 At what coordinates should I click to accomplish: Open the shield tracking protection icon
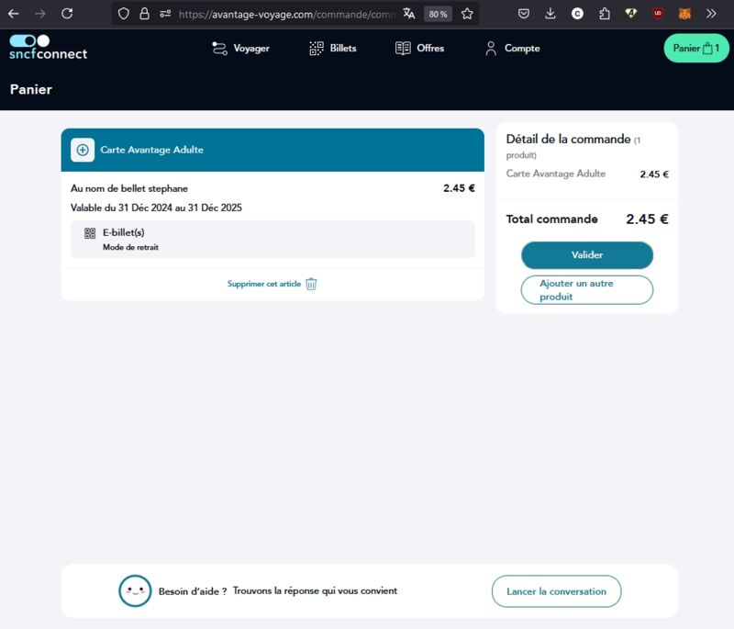coord(124,14)
